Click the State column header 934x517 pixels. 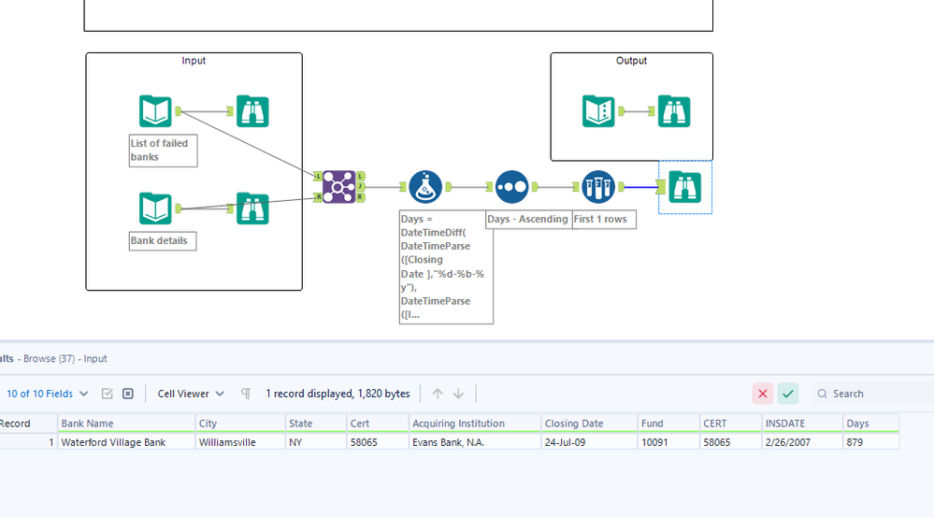pos(316,424)
